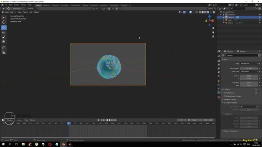Open the timeline Playback menu
Screen dimensions: 262x147
tap(11, 120)
